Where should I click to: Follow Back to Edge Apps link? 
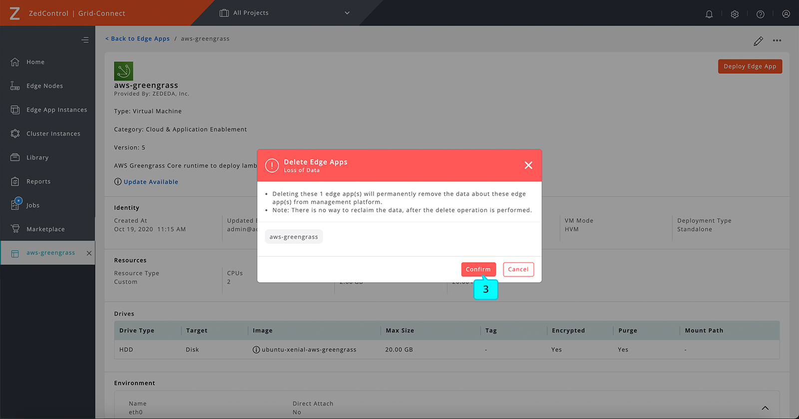coord(137,38)
